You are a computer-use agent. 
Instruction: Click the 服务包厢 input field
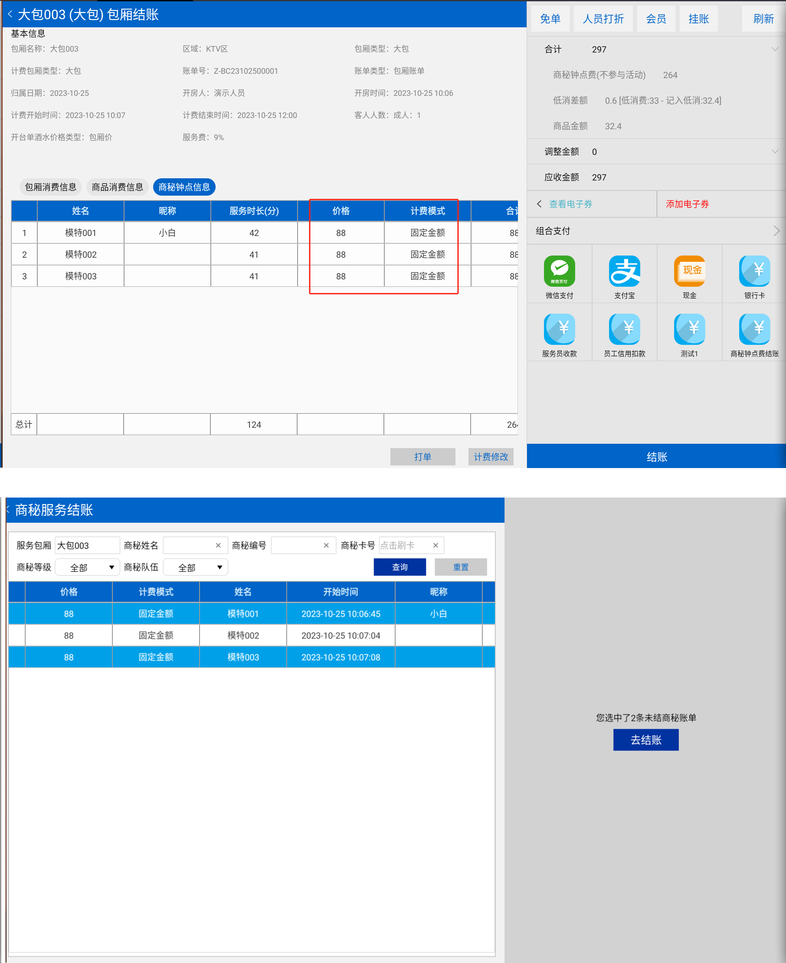point(87,545)
